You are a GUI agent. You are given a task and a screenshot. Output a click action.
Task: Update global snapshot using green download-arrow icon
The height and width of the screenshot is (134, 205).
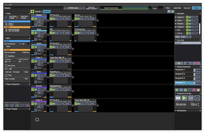[185, 90]
